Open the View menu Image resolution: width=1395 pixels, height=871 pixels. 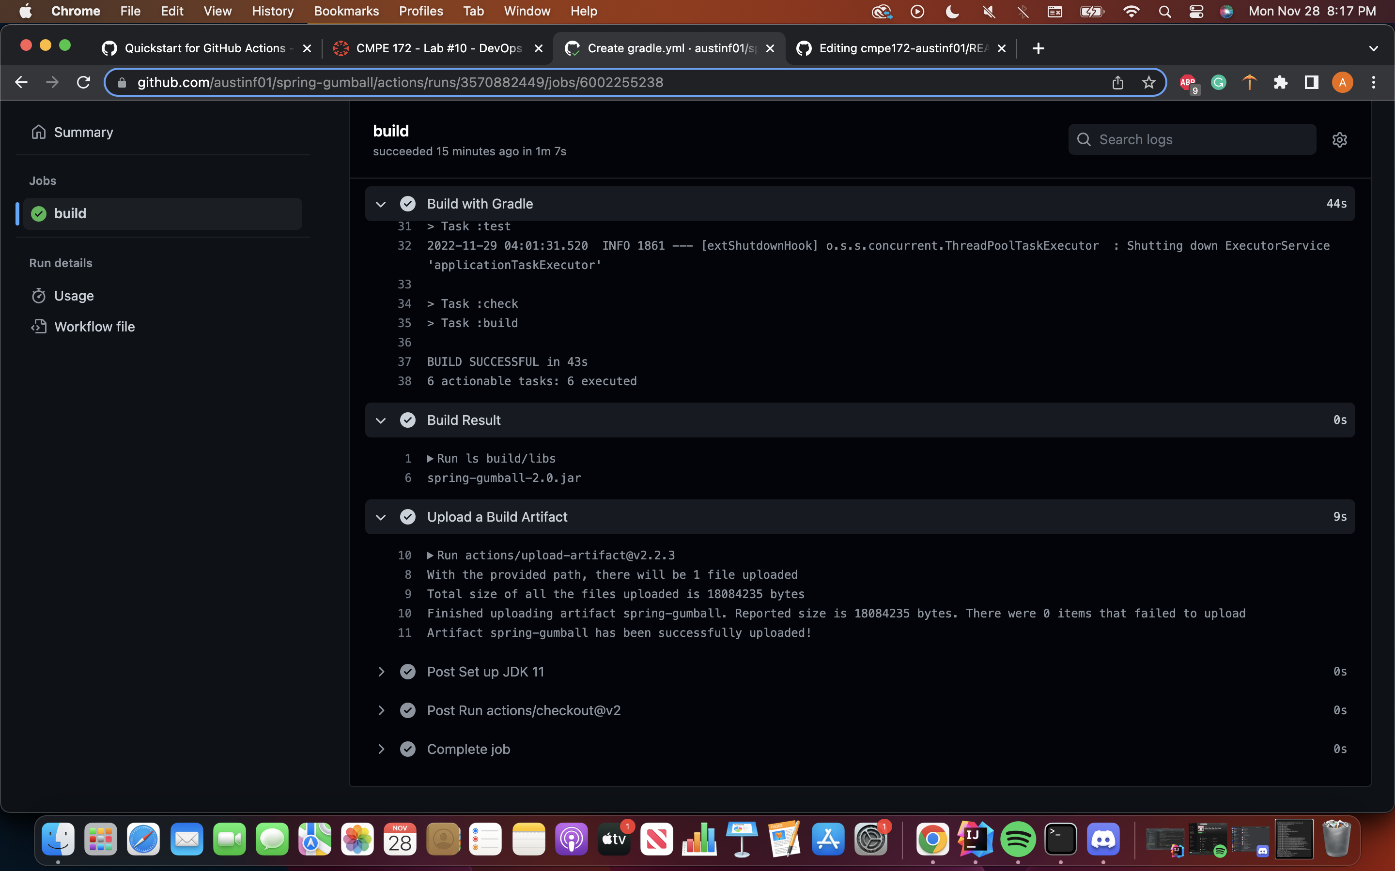click(x=217, y=11)
